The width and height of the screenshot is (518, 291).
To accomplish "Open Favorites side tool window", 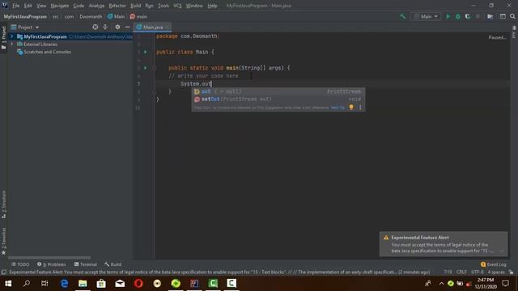I will coord(3,242).
